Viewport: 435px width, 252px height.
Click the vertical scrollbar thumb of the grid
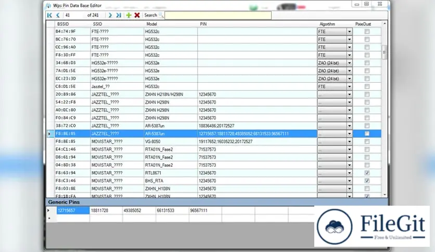tap(385, 52)
